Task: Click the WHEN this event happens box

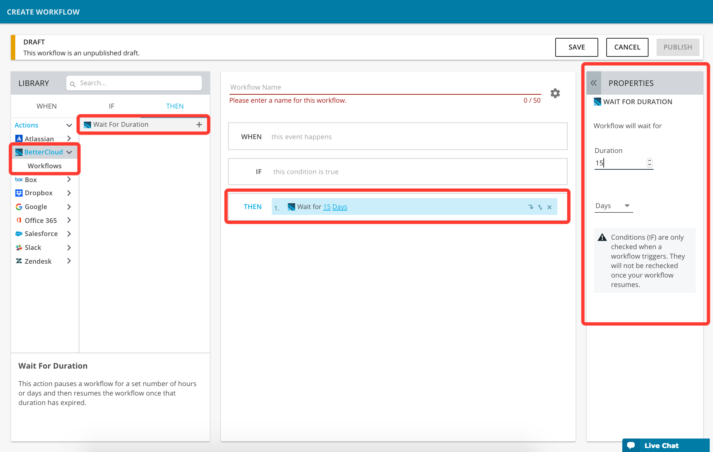Action: point(397,137)
